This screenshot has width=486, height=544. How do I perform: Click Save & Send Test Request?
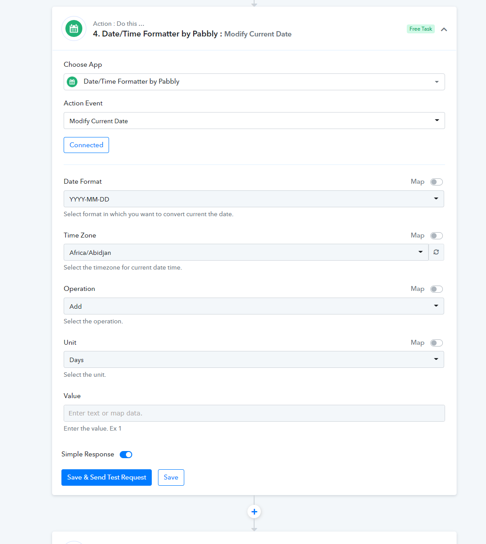point(106,477)
